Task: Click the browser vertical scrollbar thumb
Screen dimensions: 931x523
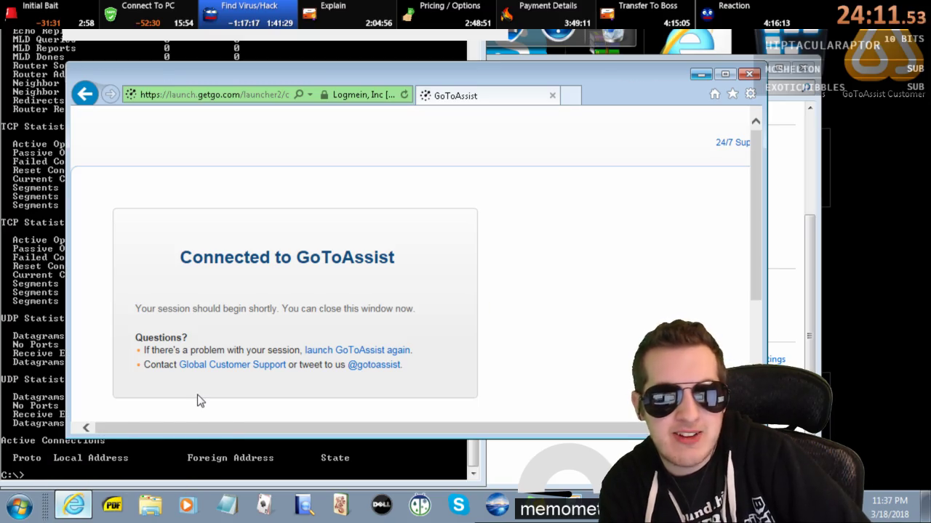Action: coord(756,214)
